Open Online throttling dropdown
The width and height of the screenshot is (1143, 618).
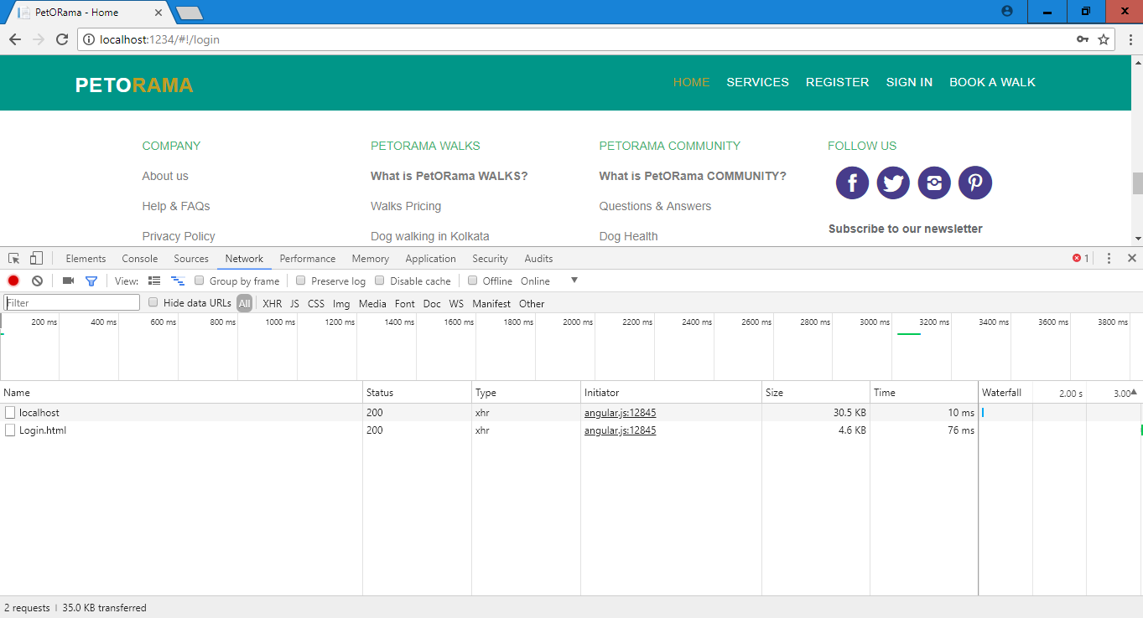pos(549,281)
